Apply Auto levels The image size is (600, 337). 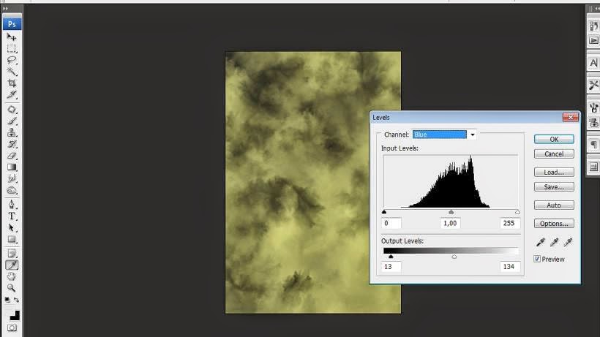[x=554, y=205]
